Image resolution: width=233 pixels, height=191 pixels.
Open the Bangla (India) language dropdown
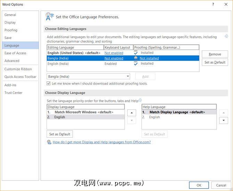(x=88, y=77)
